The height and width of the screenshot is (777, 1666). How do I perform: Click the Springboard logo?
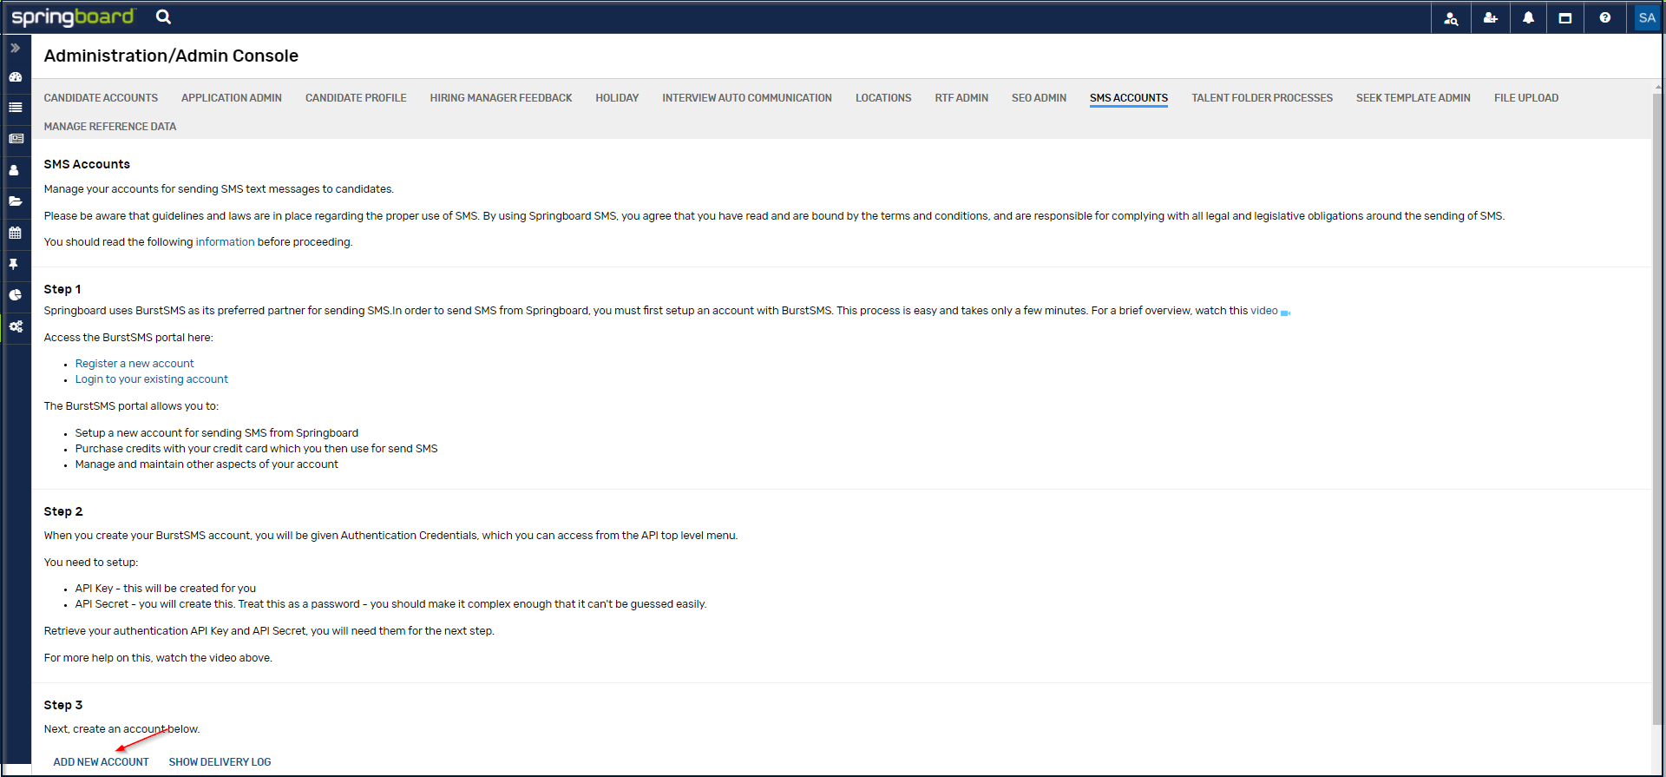[x=73, y=17]
